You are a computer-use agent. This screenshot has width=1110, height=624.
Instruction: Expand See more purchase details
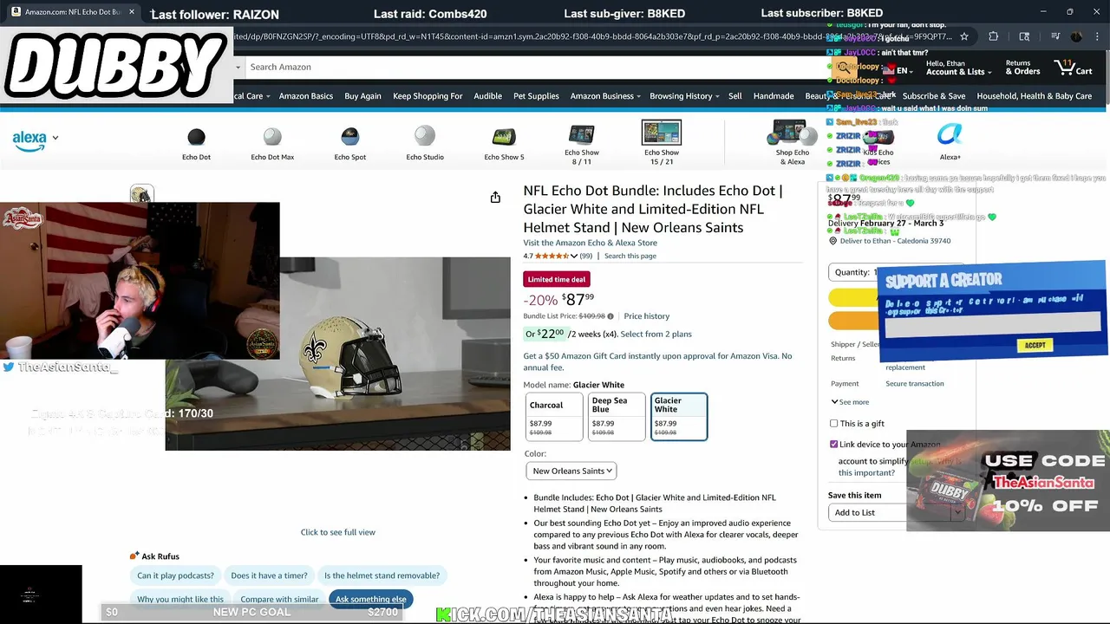point(850,402)
